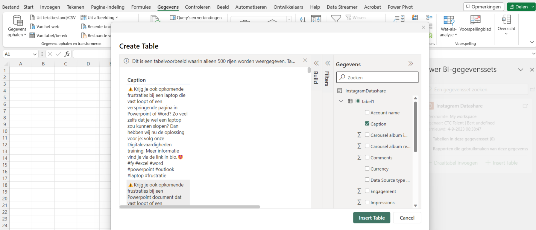Click the select-all corner of the worksheet
The width and height of the screenshot is (536, 230).
(x=5, y=64)
